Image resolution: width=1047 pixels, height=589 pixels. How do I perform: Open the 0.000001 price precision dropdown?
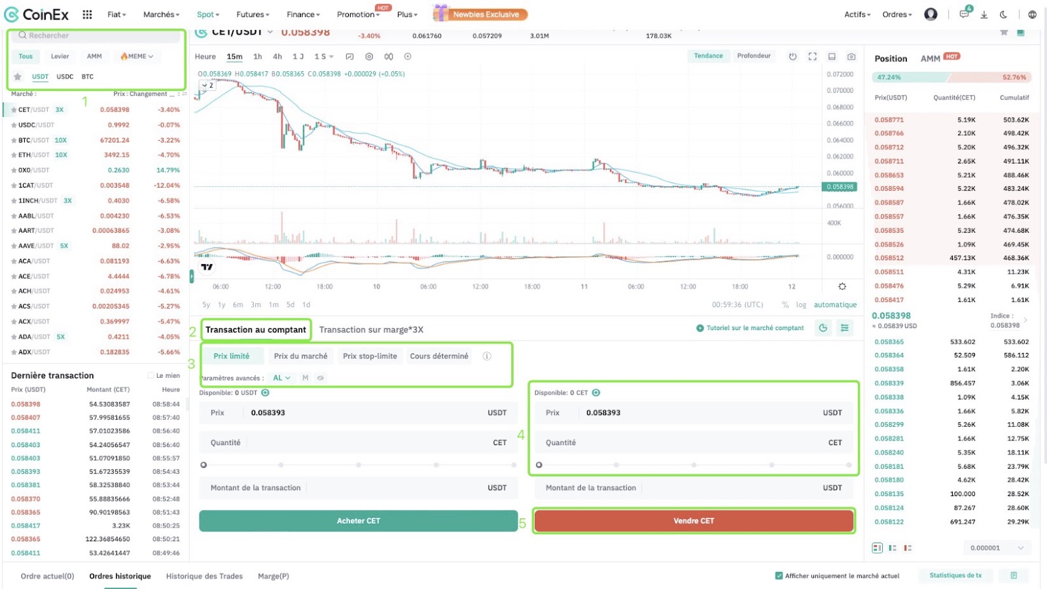[x=996, y=548]
